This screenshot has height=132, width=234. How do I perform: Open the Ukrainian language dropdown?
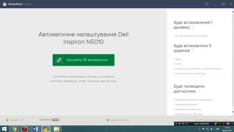pos(16,120)
